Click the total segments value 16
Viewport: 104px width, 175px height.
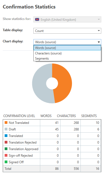(97, 168)
